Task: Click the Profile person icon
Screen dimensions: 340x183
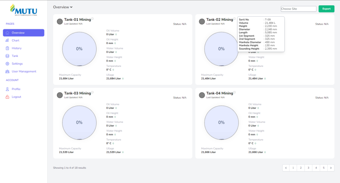Action: [x=8, y=89]
